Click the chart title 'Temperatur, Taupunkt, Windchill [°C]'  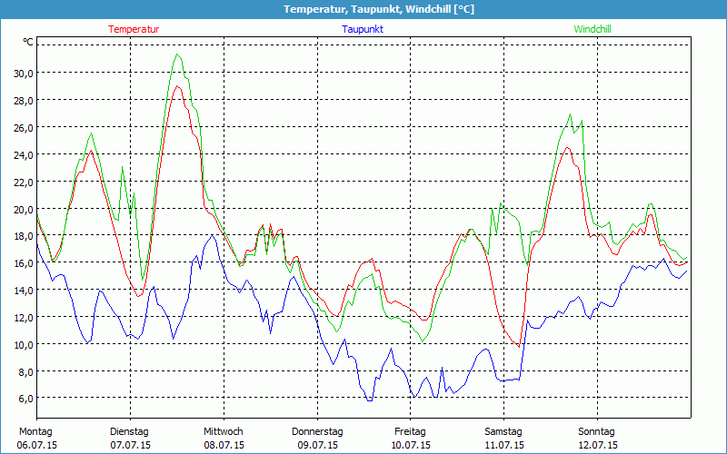(379, 9)
